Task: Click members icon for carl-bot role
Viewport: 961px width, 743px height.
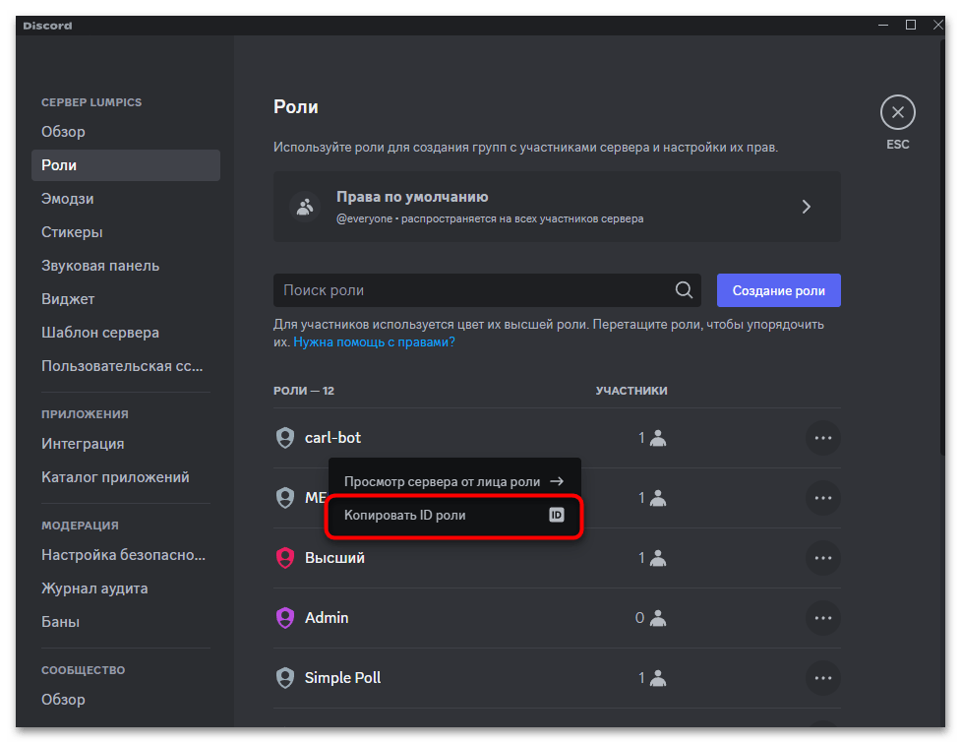Action: 658,438
